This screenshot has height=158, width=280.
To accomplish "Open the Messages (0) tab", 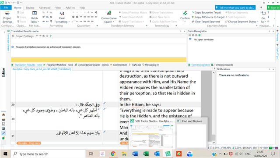I will 150,65.
